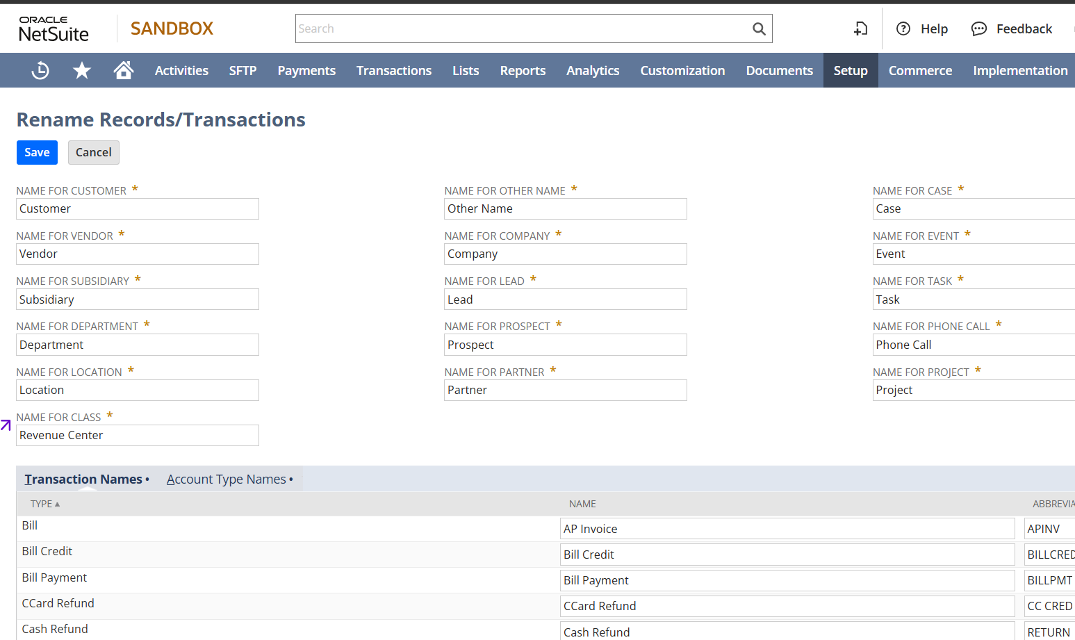
Task: Select the Transaction Names tab
Action: pyautogui.click(x=83, y=479)
